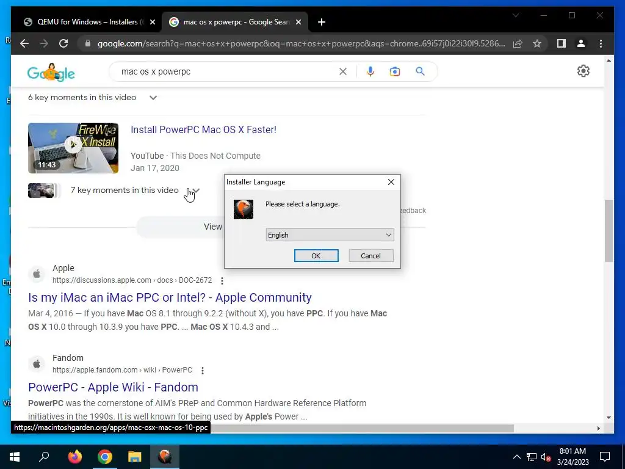Viewport: 625px width, 469px height.
Task: Click the Google search magnifier button
Action: coord(420,71)
